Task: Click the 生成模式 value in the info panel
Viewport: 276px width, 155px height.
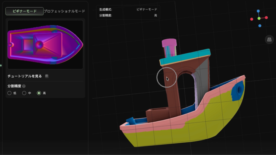Action: pyautogui.click(x=147, y=9)
